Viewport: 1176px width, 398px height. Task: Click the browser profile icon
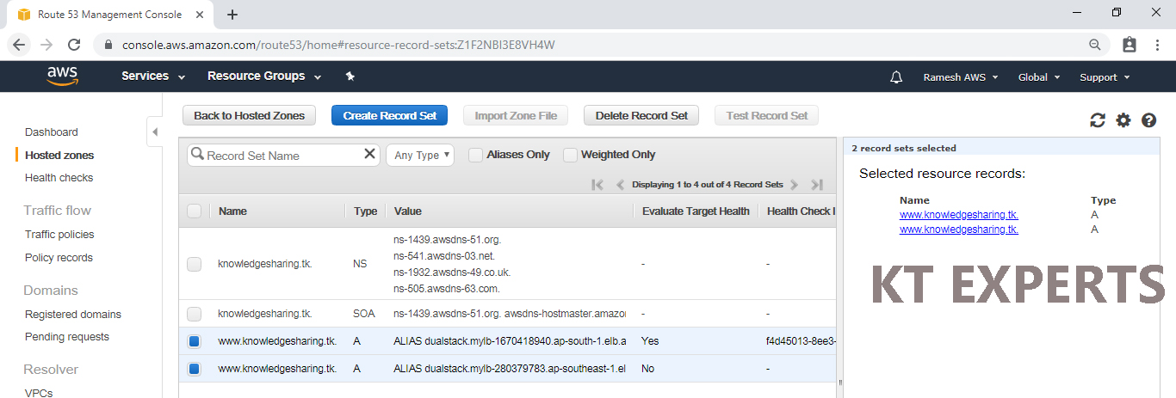click(x=1130, y=45)
